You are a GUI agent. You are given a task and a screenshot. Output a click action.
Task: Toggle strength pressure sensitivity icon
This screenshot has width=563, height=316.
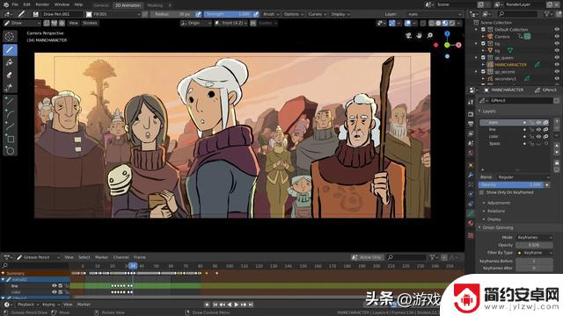(x=256, y=14)
